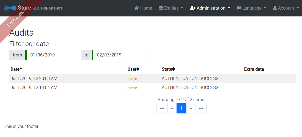Sort by State using the arrows icon
302x137 pixels.
point(173,69)
